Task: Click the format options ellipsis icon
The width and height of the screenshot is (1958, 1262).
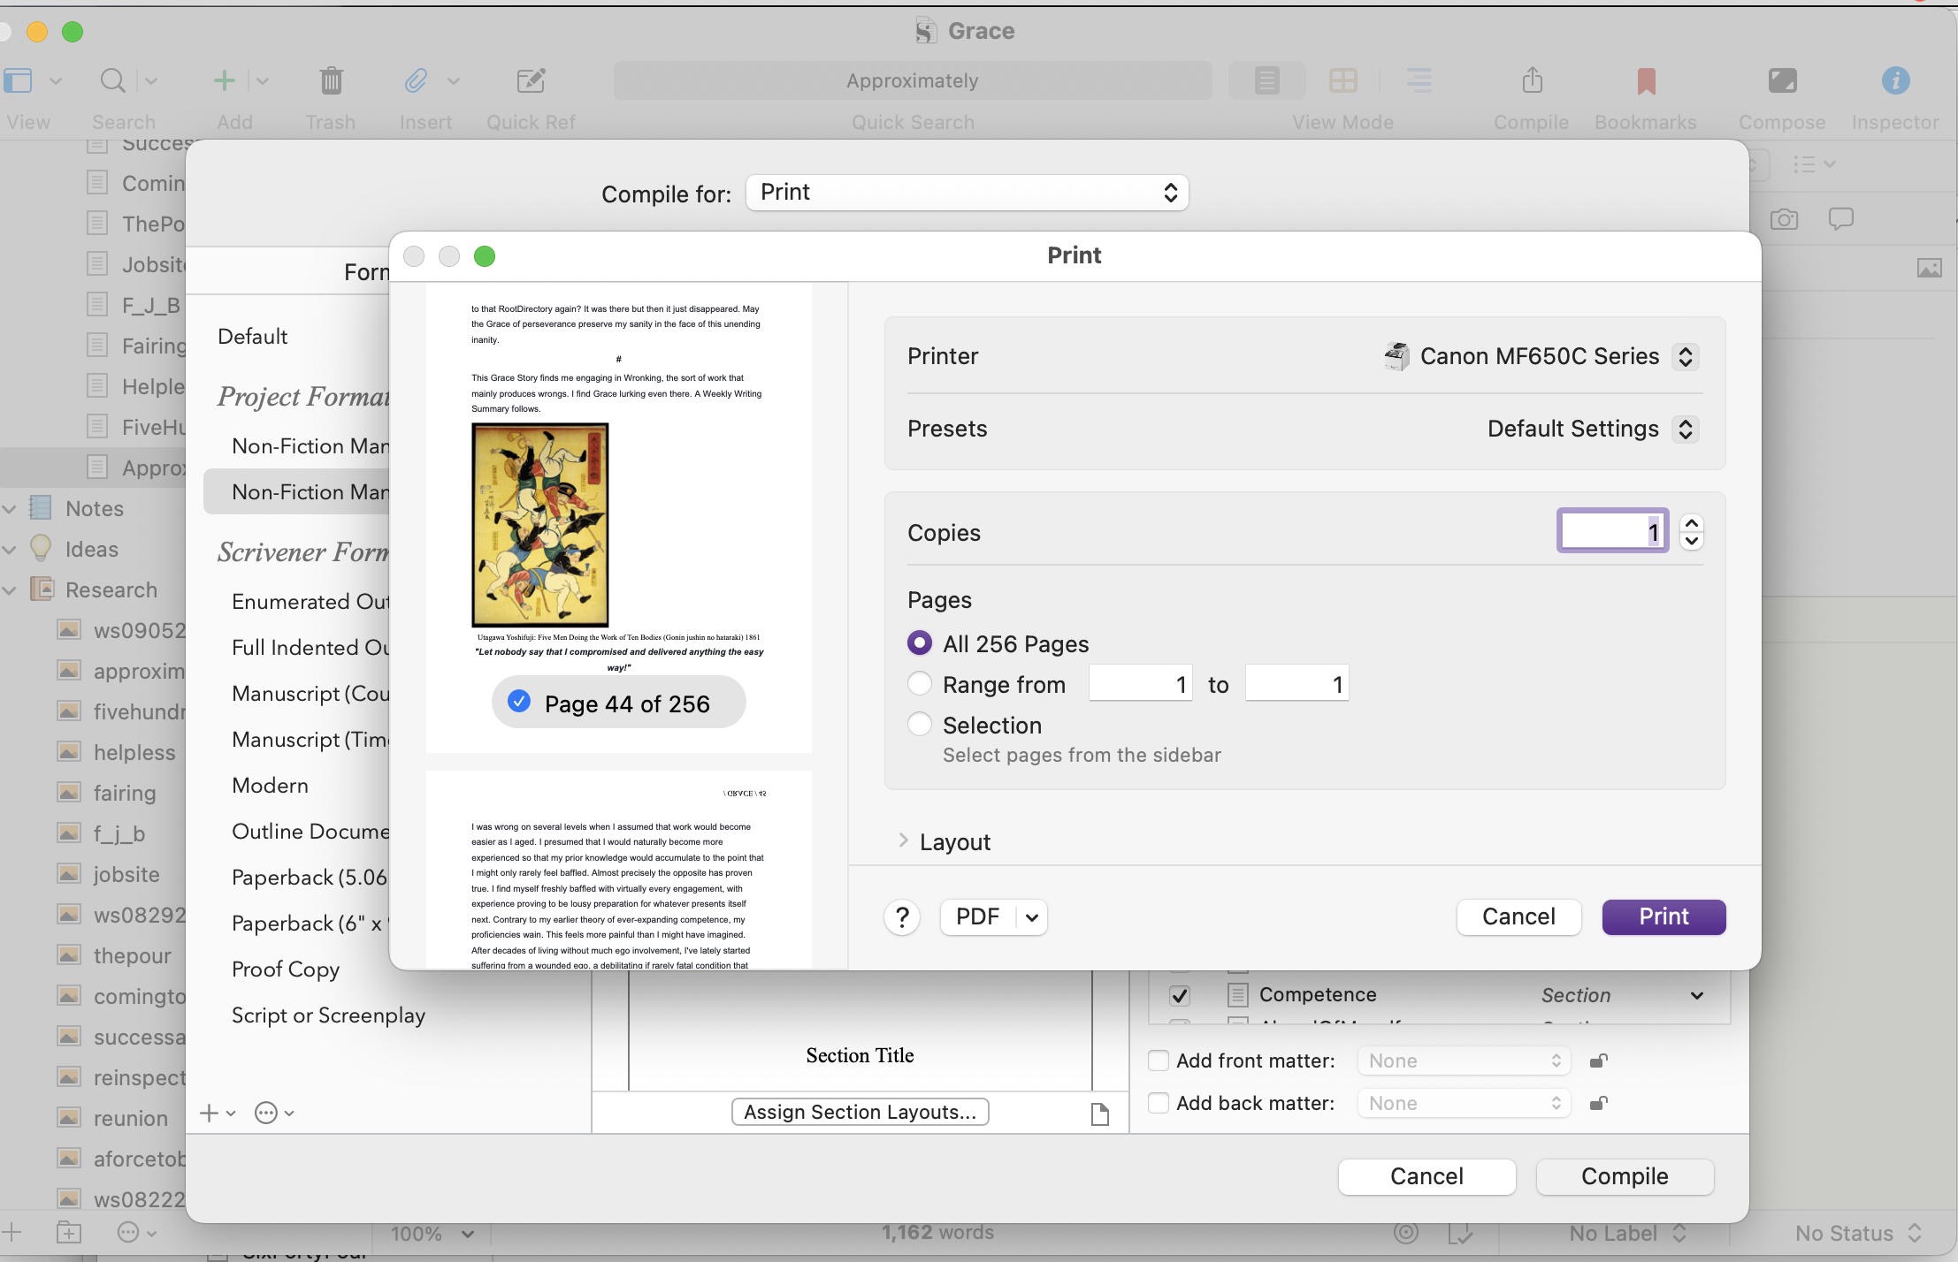Action: 266,1113
